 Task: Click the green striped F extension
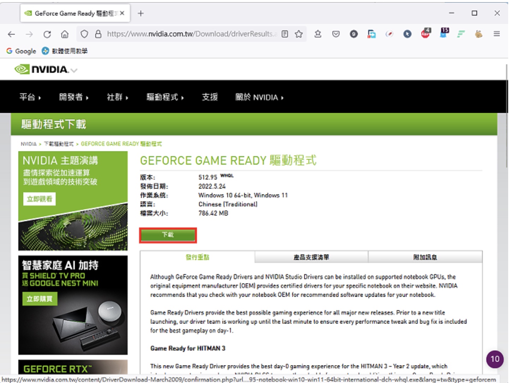461,34
